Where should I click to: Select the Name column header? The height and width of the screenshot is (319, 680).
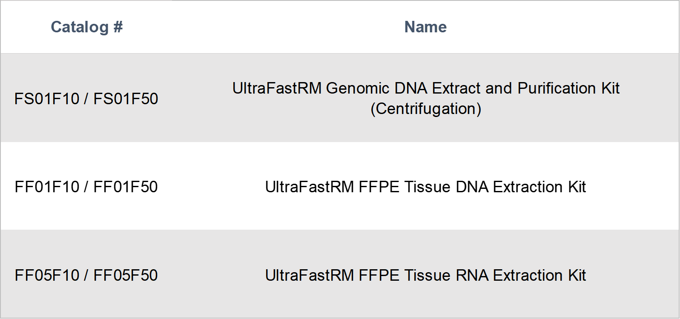click(x=425, y=27)
